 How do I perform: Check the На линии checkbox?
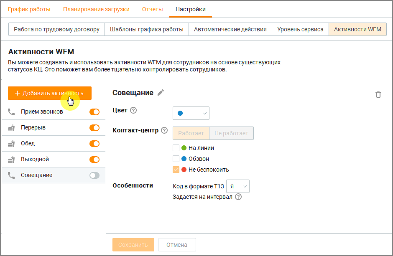pyautogui.click(x=176, y=148)
